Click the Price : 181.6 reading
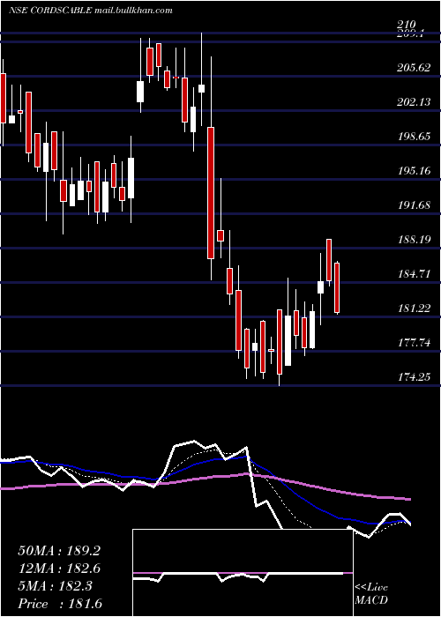This screenshot has height=617, width=441. [60, 604]
